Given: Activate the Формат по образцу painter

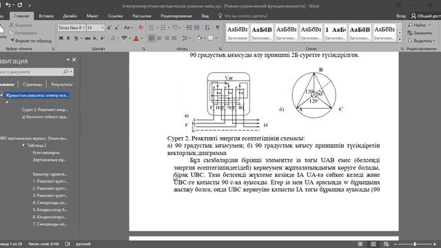Looking at the screenshot, I should [31, 41].
